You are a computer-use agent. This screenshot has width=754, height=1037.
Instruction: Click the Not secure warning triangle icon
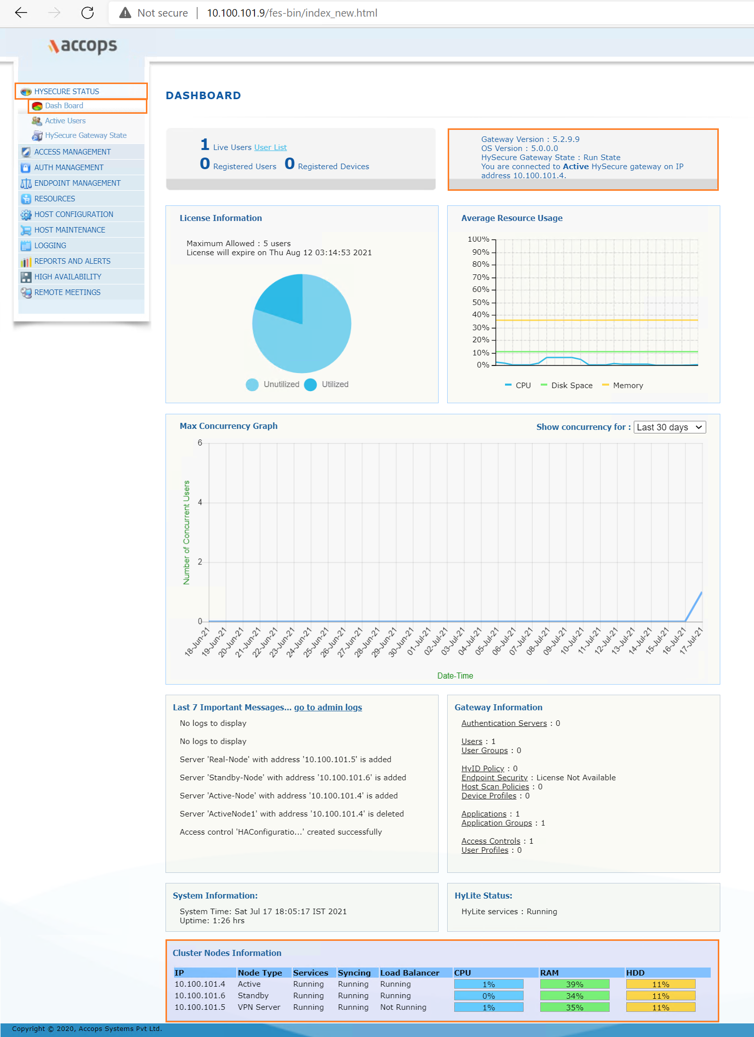[x=125, y=13]
